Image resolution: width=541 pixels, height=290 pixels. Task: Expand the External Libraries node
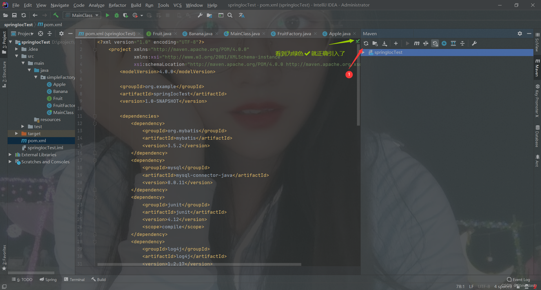10,155
